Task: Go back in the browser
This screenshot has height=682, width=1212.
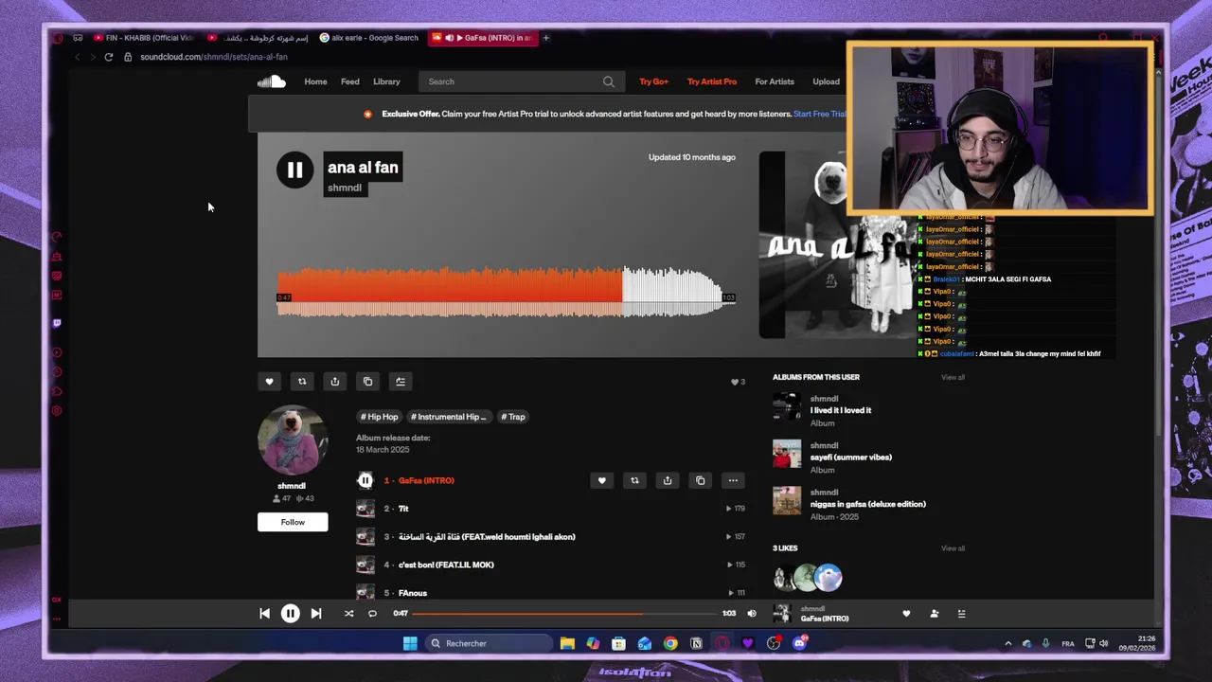Action: click(78, 57)
